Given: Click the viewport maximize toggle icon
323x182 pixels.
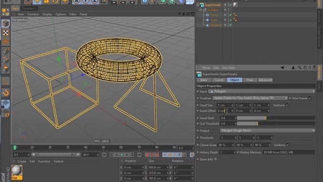Looking at the screenshot, I should pyautogui.click(x=192, y=14).
